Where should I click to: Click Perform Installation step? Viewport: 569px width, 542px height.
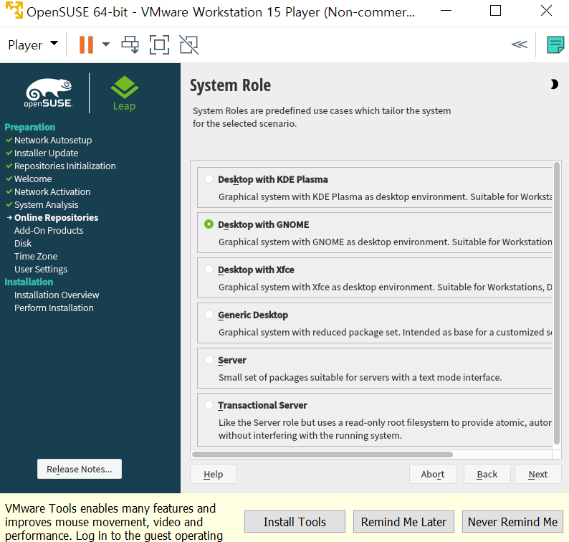(x=54, y=308)
